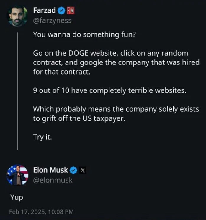206x220 pixels.
Task: Click the red FM affiliation badge
Action: [71, 11]
